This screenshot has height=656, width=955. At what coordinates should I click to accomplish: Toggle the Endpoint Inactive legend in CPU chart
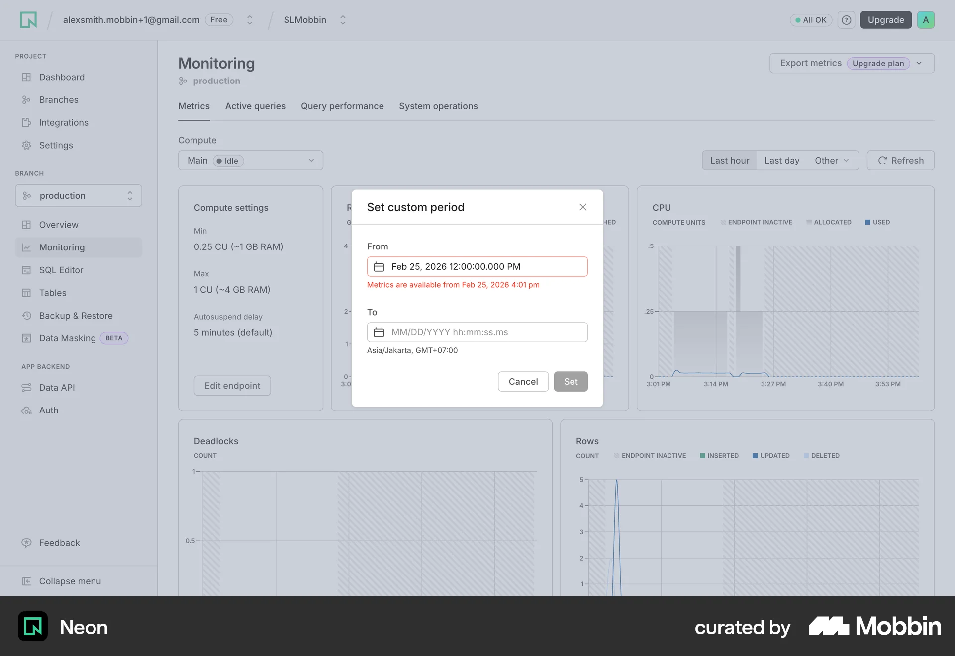coord(756,222)
